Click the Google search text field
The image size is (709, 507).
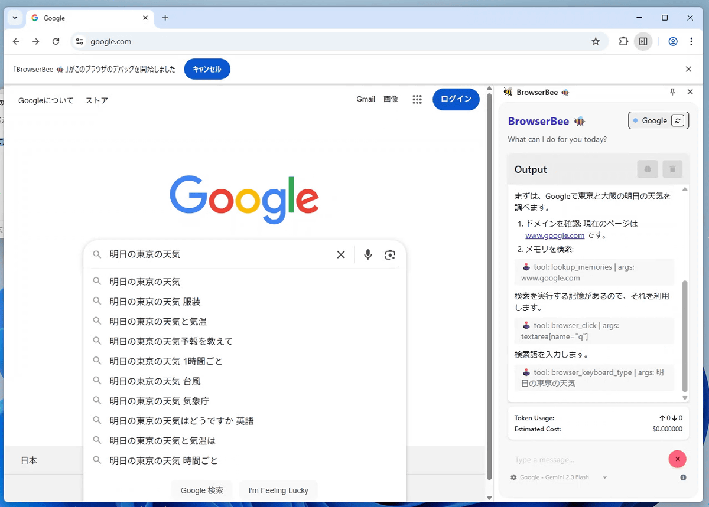[219, 254]
